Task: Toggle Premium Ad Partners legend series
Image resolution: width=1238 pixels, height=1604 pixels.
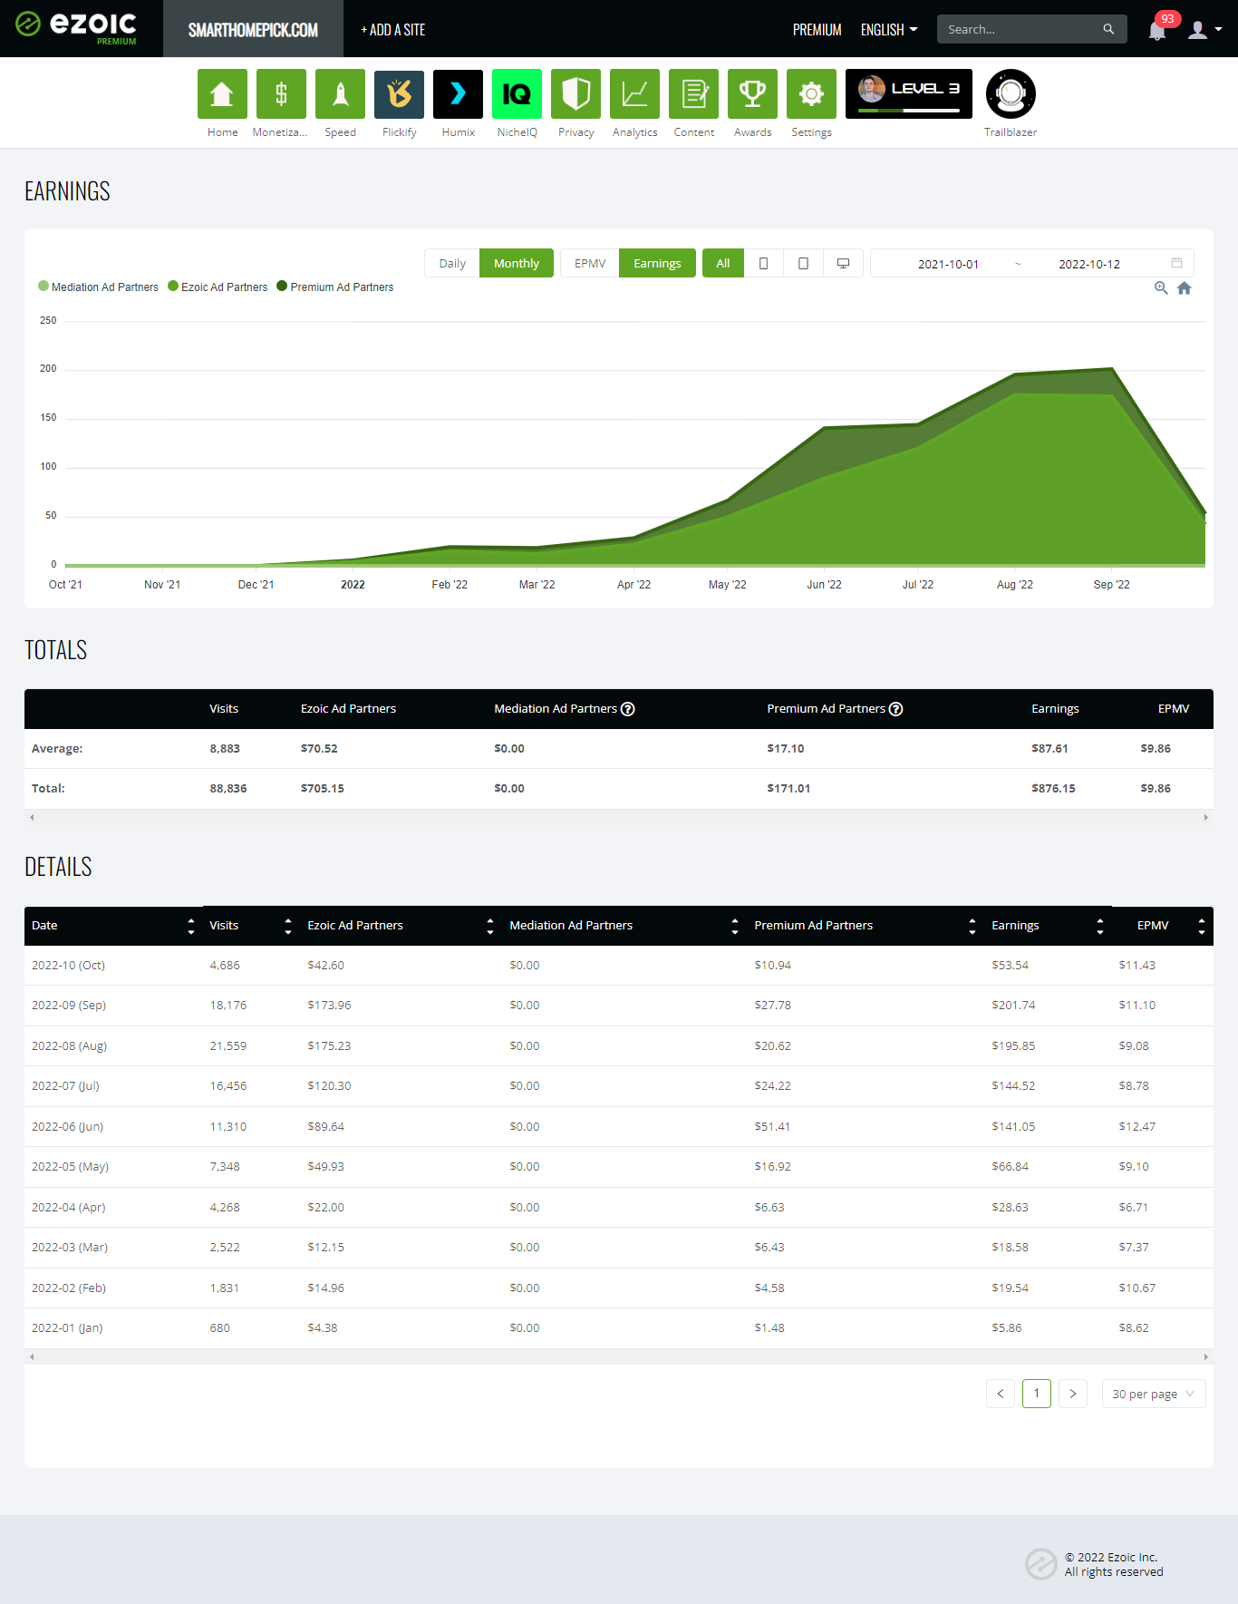Action: coord(335,287)
